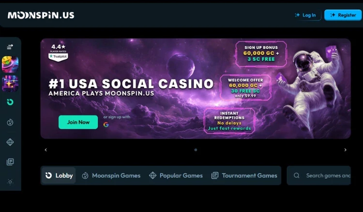Image resolution: width=363 pixels, height=212 pixels.
Task: Go to next banner slide arrow
Action: (x=346, y=150)
